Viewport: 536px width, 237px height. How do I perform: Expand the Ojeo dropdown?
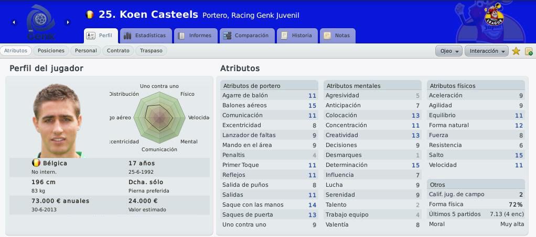pyautogui.click(x=449, y=51)
